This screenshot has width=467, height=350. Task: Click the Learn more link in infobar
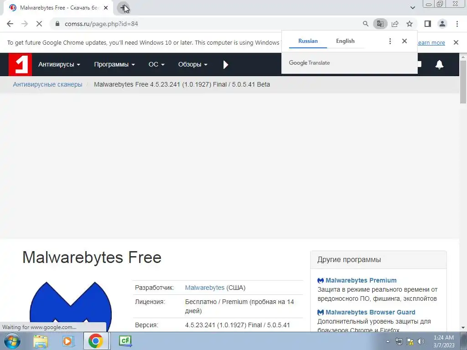[x=431, y=42]
